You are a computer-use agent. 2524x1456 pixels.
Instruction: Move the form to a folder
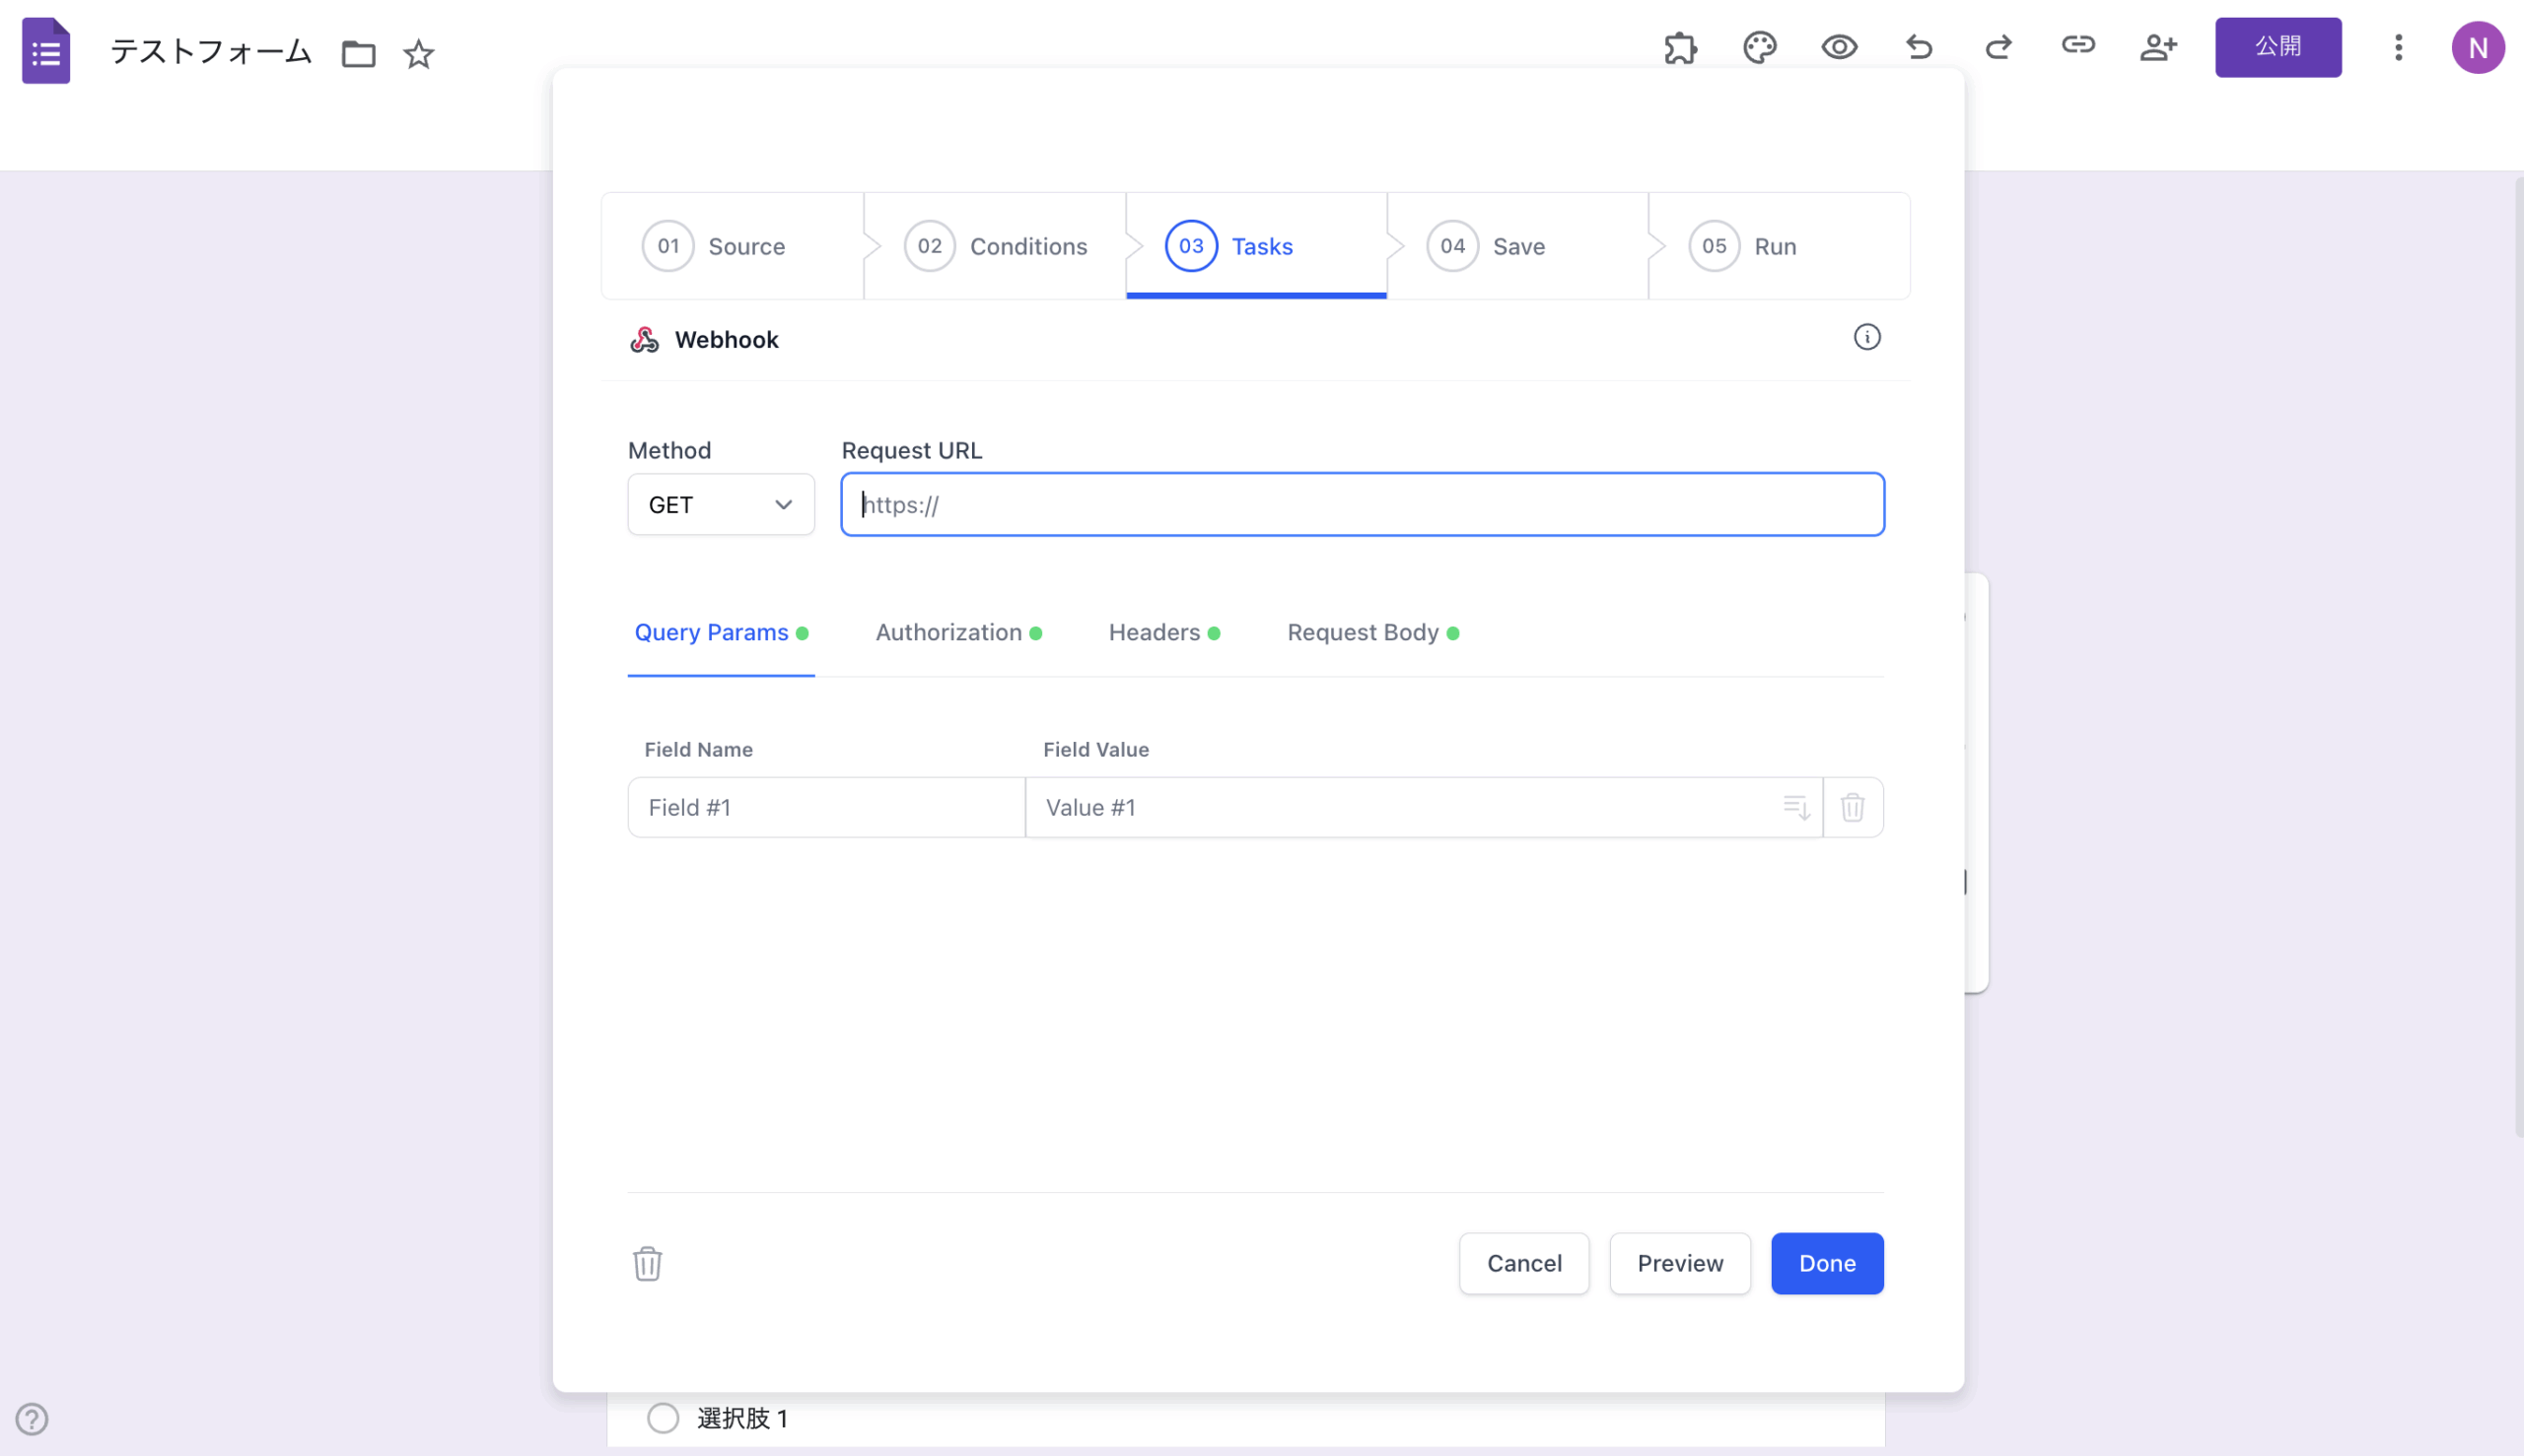[358, 54]
